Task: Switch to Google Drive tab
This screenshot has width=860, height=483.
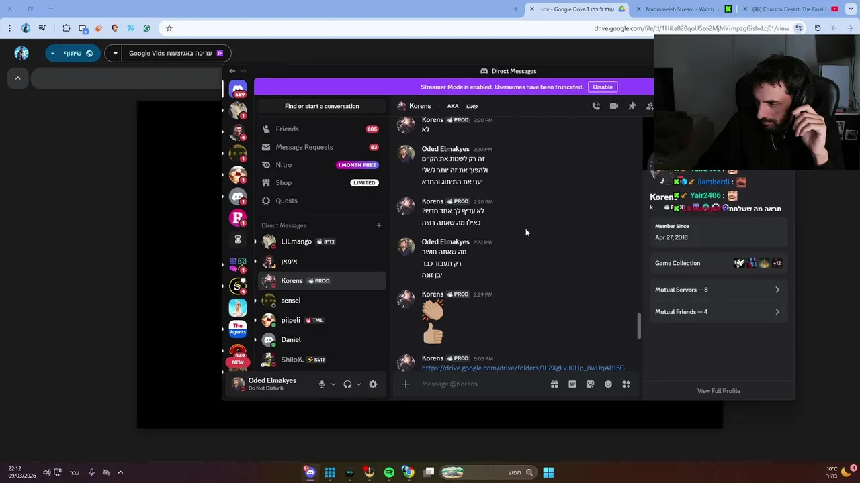Action: pos(578,9)
